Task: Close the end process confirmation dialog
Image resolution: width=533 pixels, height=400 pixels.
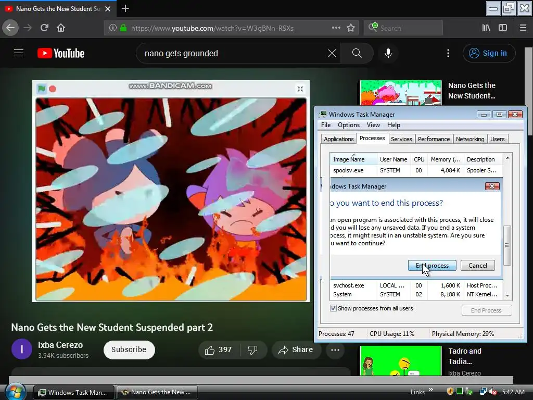Action: 492,186
